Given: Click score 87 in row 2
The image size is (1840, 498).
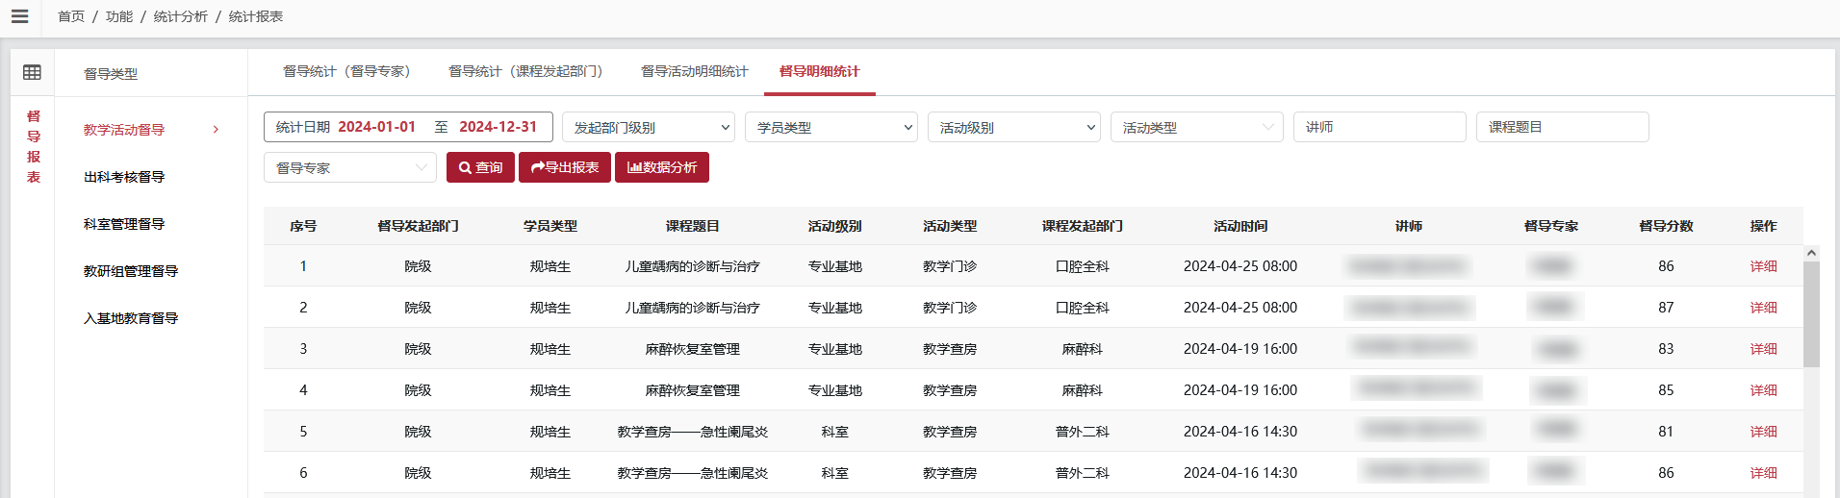Looking at the screenshot, I should tap(1666, 308).
